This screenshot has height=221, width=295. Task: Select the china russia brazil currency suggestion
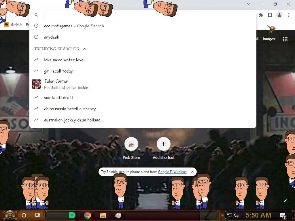pos(143,108)
